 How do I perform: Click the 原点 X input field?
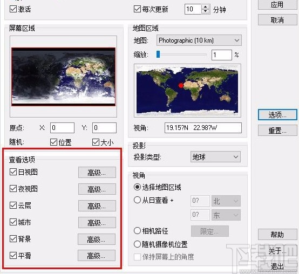pos(62,128)
